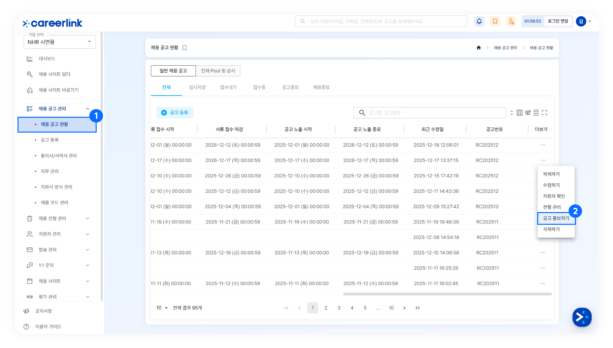Click the home icon in breadcrumb
The image size is (613, 348).
pyautogui.click(x=479, y=48)
